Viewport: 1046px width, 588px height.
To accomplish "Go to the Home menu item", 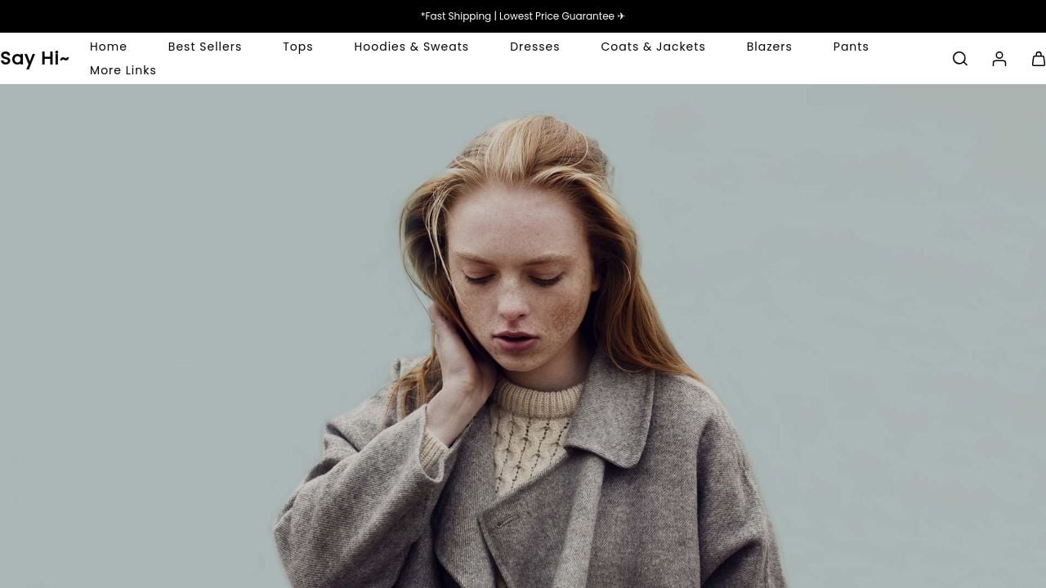I will click(x=109, y=47).
